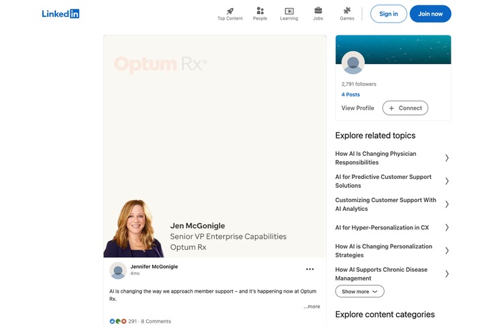Screen dimensions: 493x326
Task: Click Jennifer McGonigle's post author avatar
Action: point(118,270)
